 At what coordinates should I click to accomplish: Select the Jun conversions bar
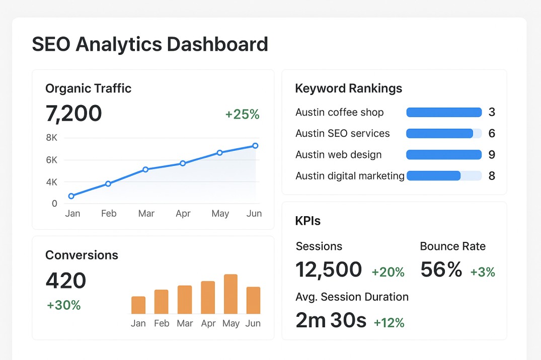pyautogui.click(x=254, y=301)
